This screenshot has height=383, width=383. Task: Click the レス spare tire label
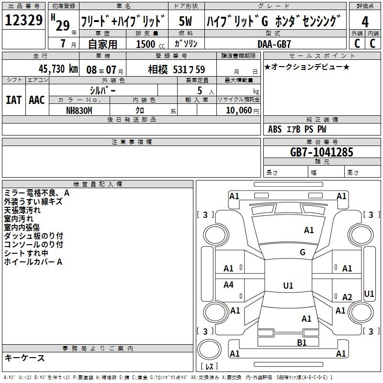[x=210, y=367]
